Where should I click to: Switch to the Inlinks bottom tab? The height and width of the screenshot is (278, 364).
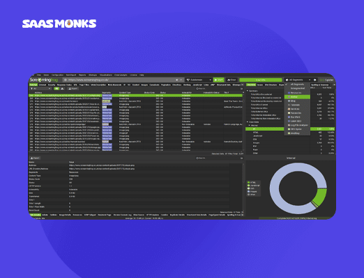click(x=45, y=215)
